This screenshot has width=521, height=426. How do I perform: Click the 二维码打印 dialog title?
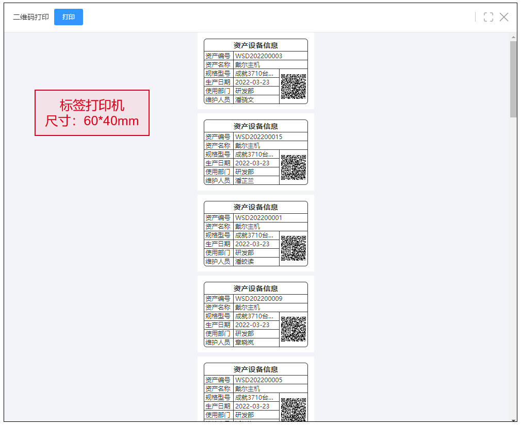tap(31, 17)
